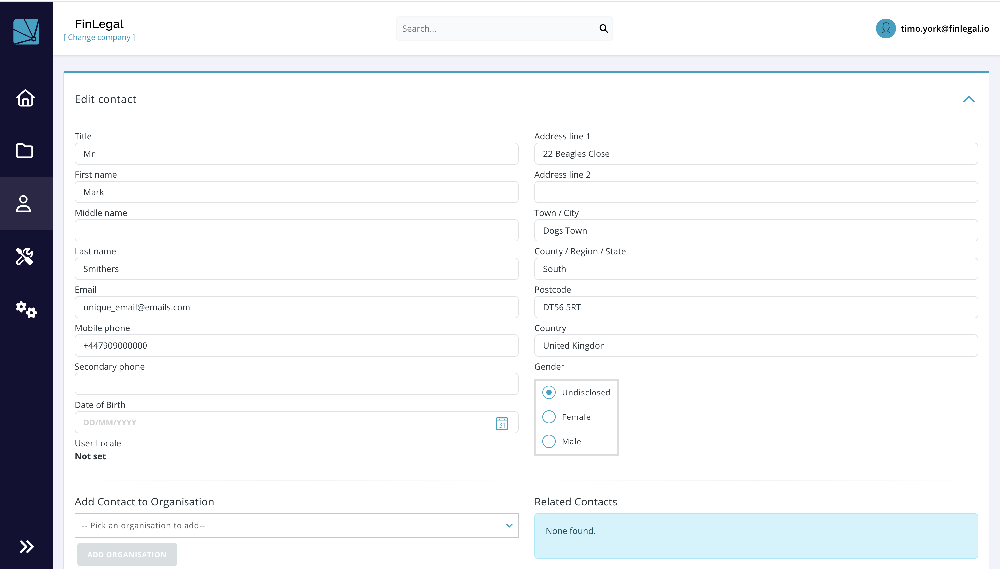Click the Change company link

[x=99, y=37]
